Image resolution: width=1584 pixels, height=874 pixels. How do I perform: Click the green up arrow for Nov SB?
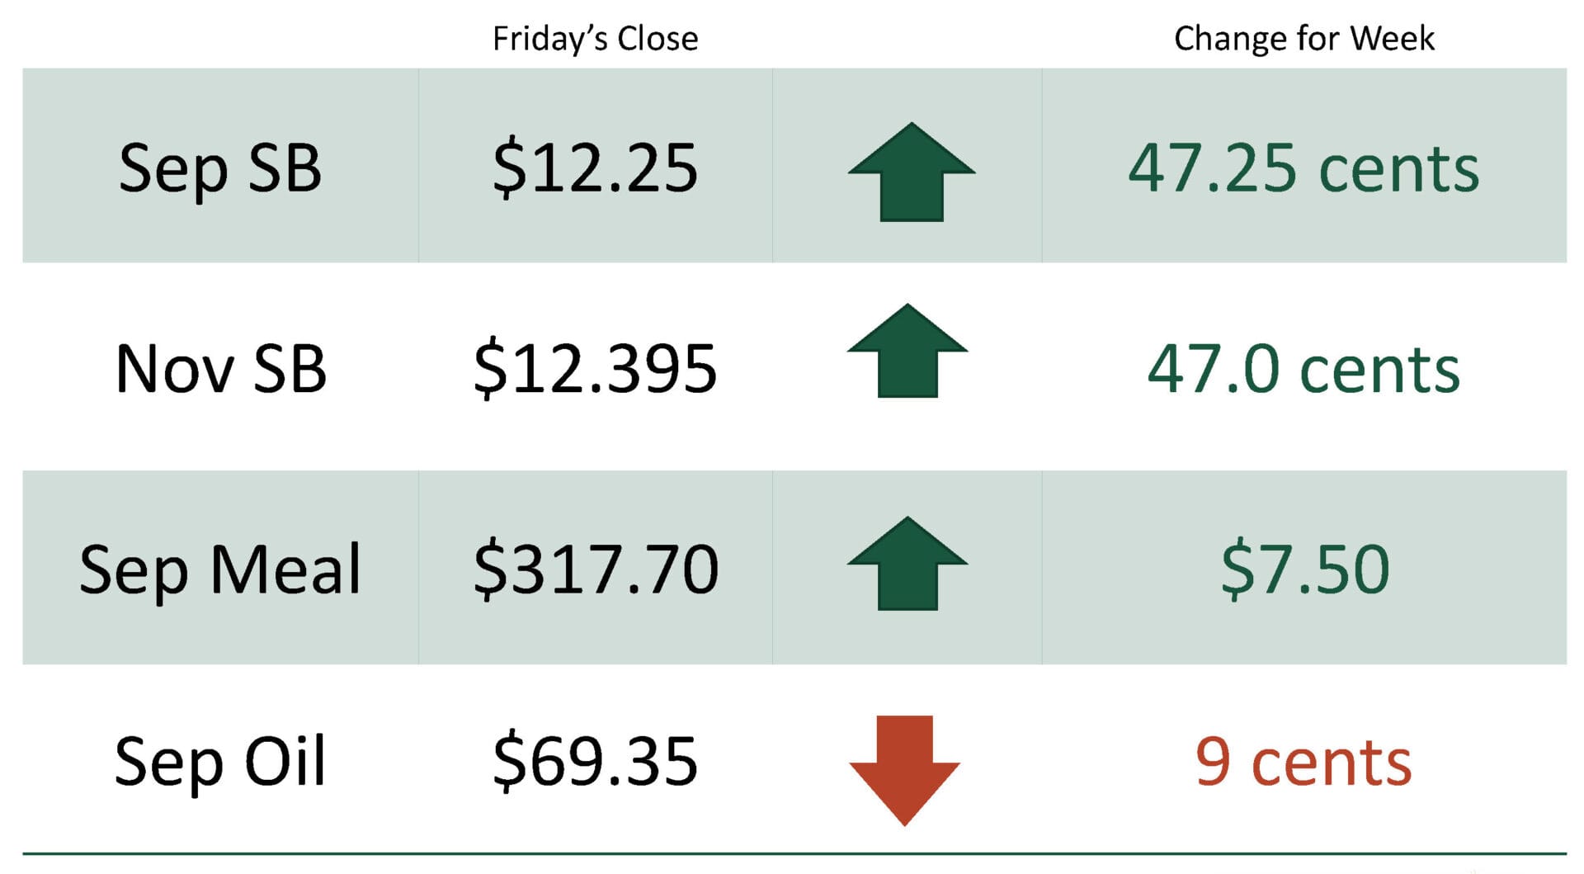tap(907, 351)
